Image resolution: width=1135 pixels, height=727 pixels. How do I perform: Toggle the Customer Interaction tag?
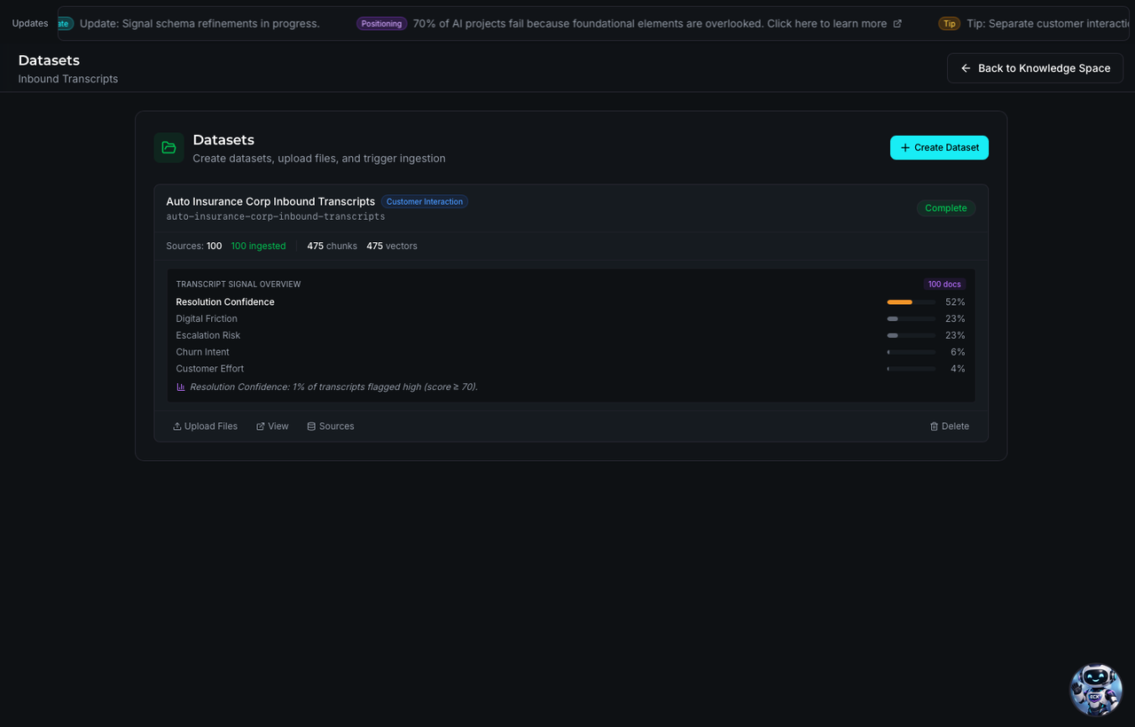(425, 201)
